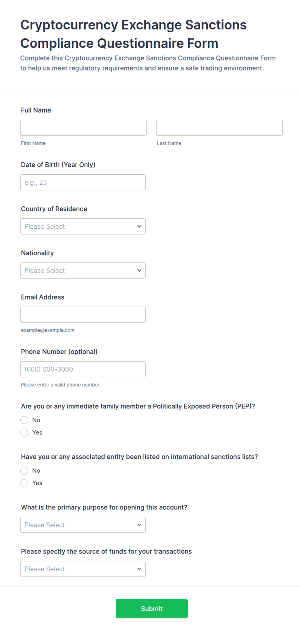
Task: Choose Yes for international sanctions lists
Action: point(24,483)
